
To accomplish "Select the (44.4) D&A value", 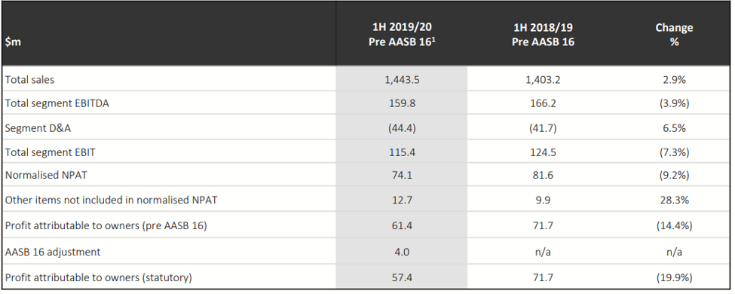I will coord(402,128).
